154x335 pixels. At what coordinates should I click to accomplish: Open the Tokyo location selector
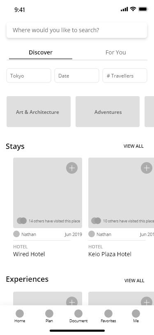(29, 75)
